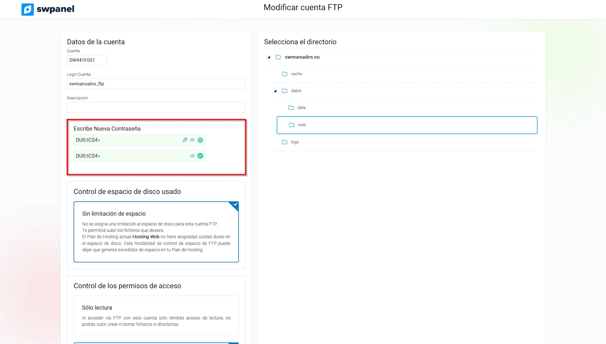This screenshot has width=606, height=344.
Task: Click the Cuenta field SW441F001
Action: point(87,60)
